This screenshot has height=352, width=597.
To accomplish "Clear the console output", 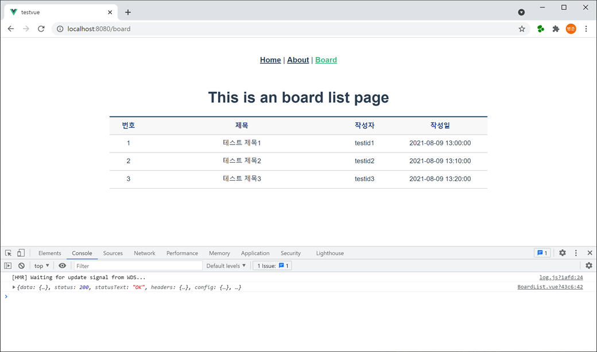I will (x=21, y=265).
